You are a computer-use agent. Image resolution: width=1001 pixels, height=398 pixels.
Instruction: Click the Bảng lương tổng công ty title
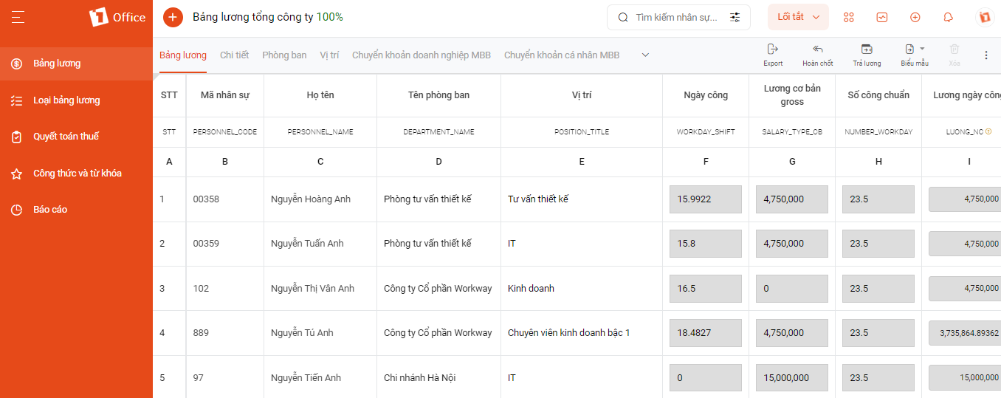point(268,17)
